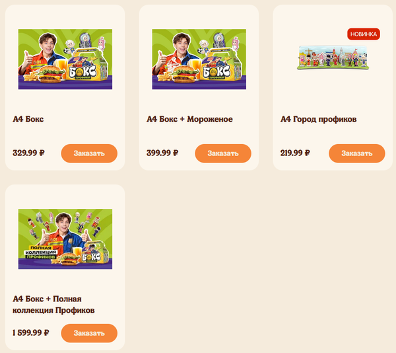Screen dimensions: 396x353
Task: Open the A4 Город профиков figurines image
Action: click(x=333, y=58)
